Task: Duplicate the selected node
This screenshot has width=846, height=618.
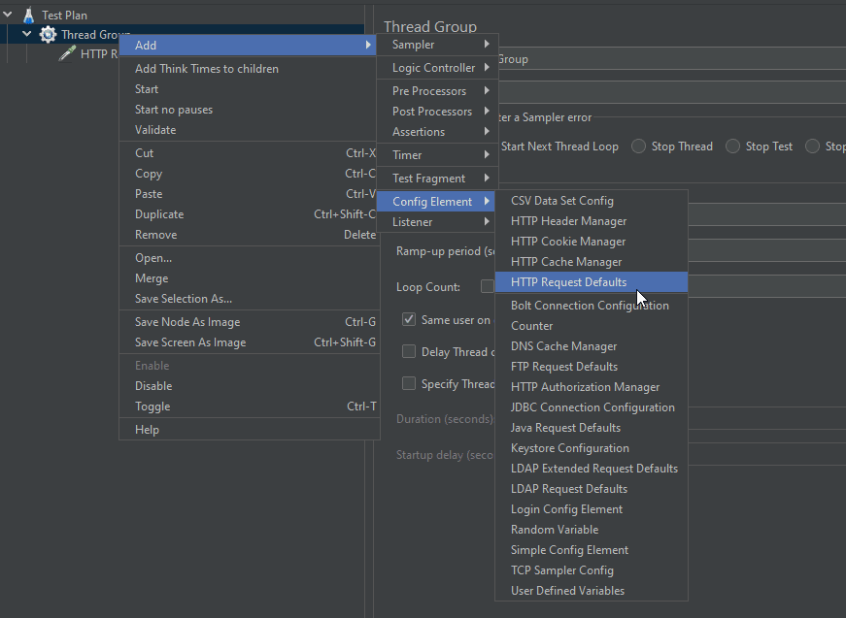Action: click(249, 214)
